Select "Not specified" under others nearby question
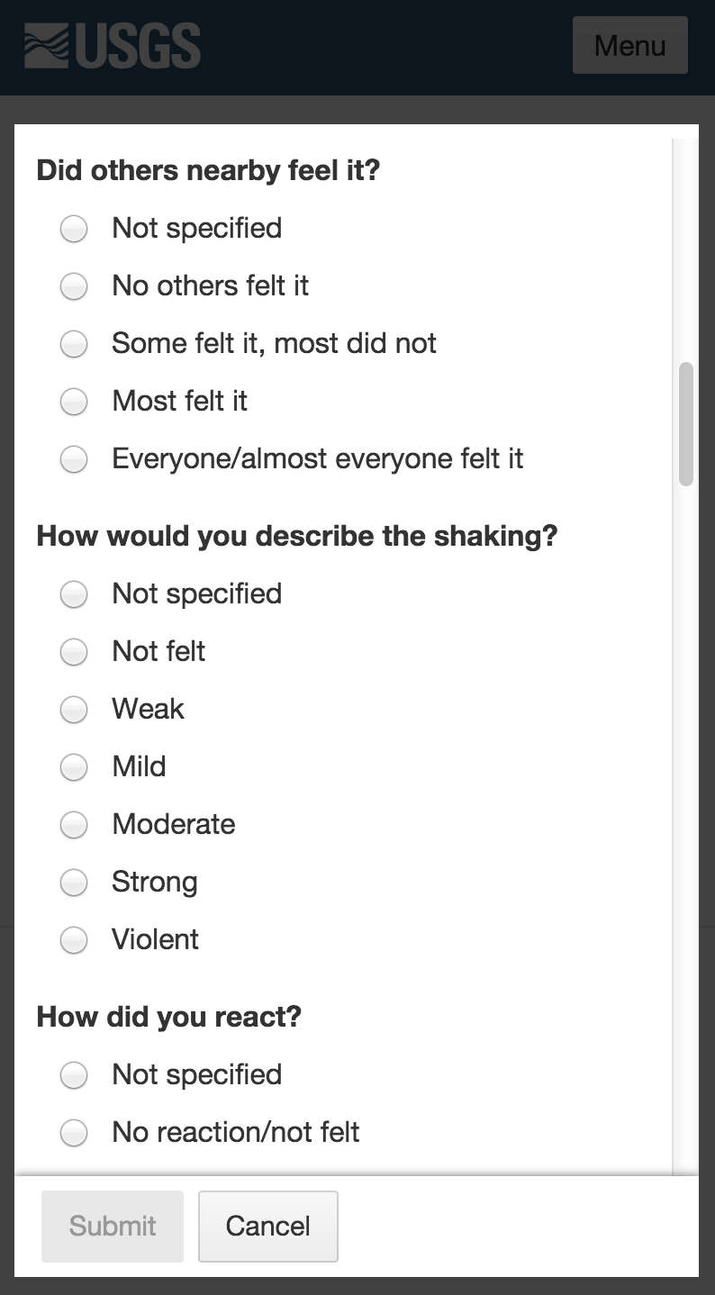 coord(74,229)
